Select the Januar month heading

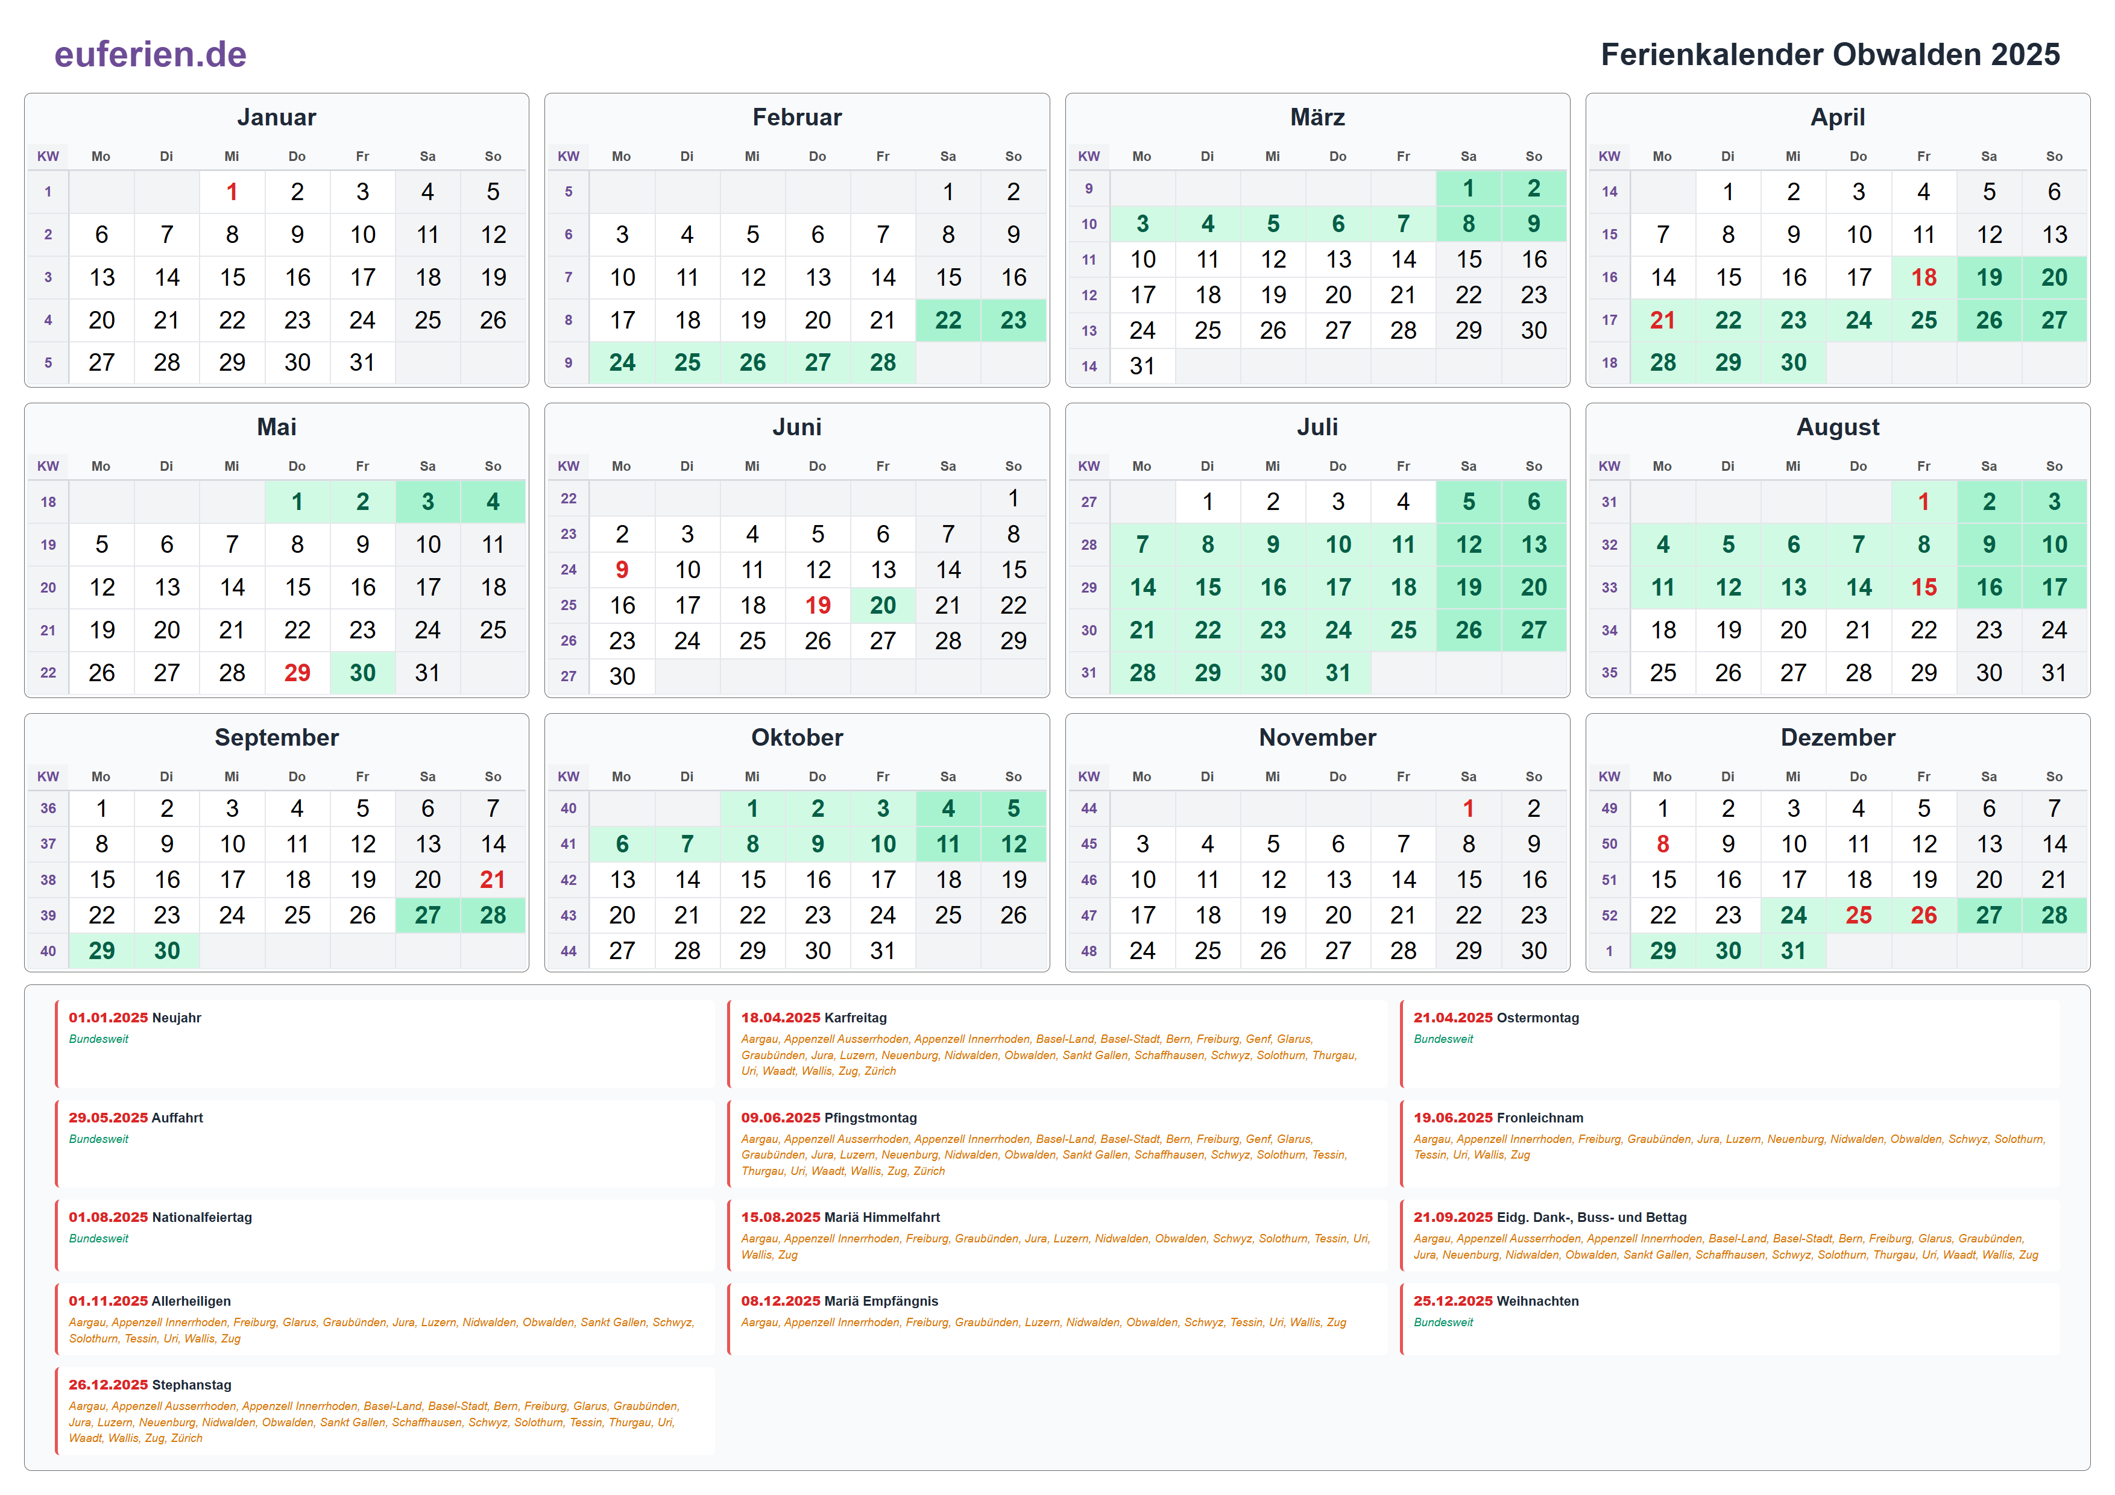point(276,117)
